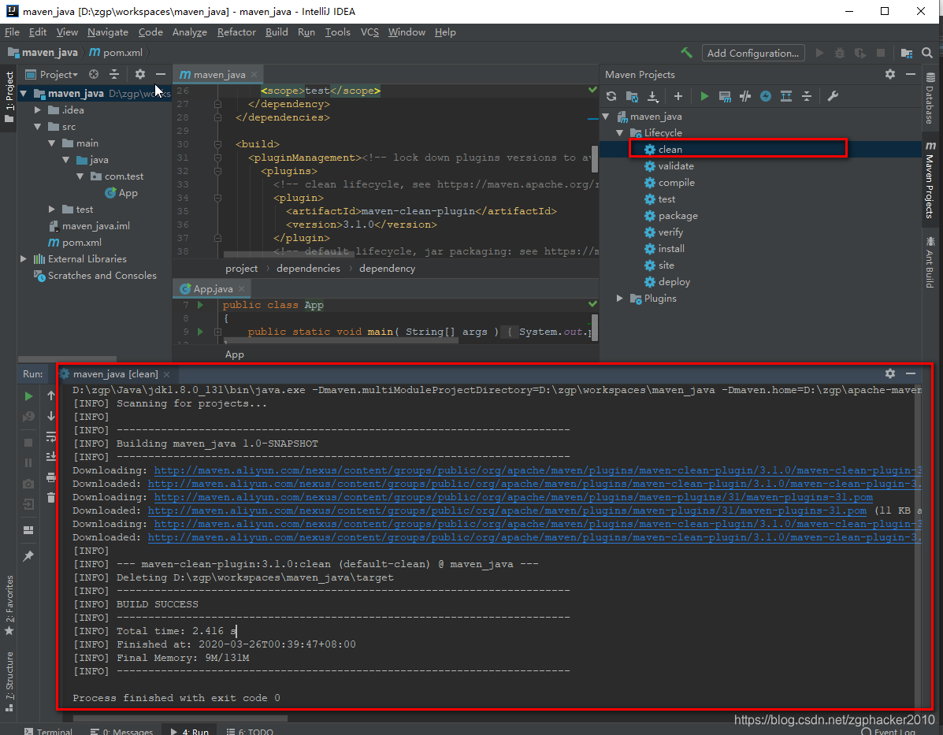Screen dimensions: 943x735
Task: Click Add Configuration button
Action: [x=753, y=53]
